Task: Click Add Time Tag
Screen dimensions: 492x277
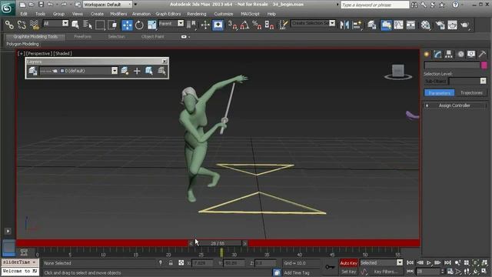Action: pos(297,272)
